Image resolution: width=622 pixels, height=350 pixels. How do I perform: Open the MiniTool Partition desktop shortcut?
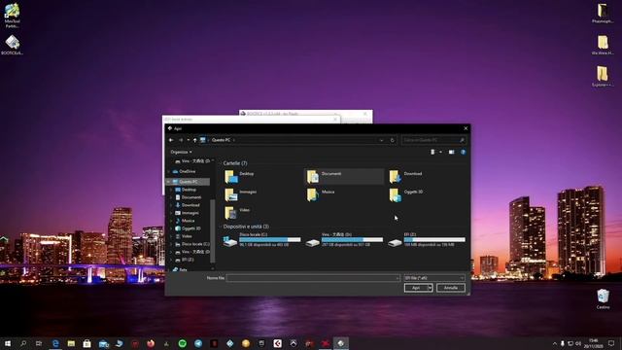coord(12,16)
